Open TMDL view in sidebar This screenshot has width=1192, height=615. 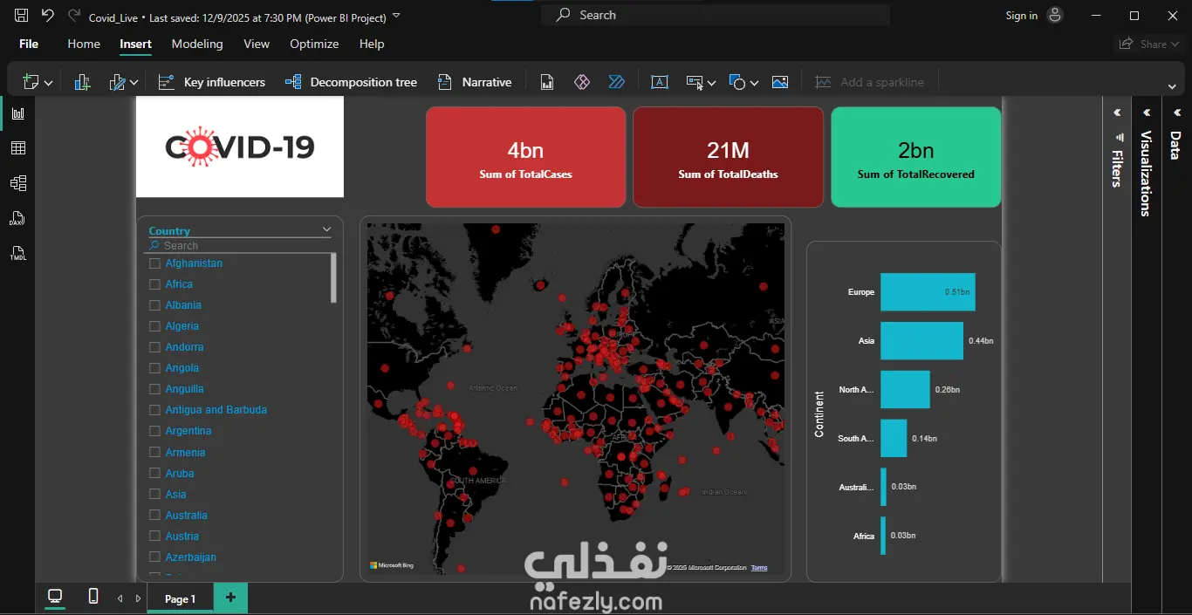click(18, 254)
